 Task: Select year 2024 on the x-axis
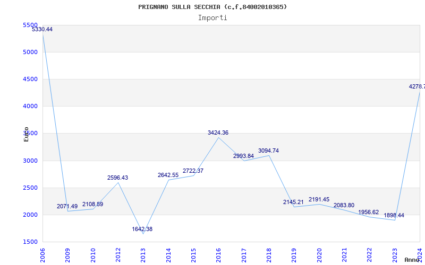coord(419,254)
